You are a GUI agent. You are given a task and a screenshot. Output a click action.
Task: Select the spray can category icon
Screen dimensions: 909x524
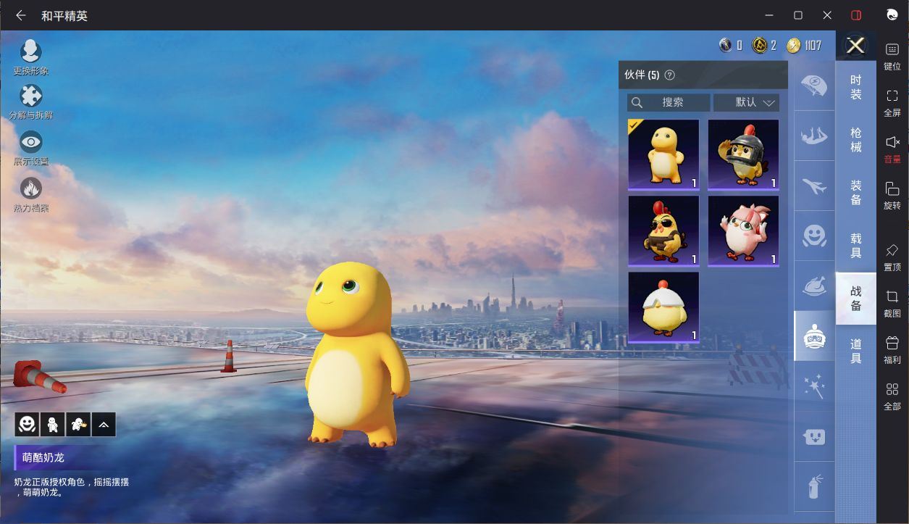click(x=814, y=486)
